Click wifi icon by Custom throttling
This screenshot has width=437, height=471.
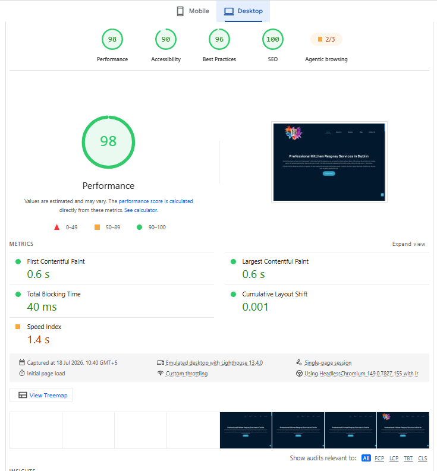pyautogui.click(x=161, y=373)
